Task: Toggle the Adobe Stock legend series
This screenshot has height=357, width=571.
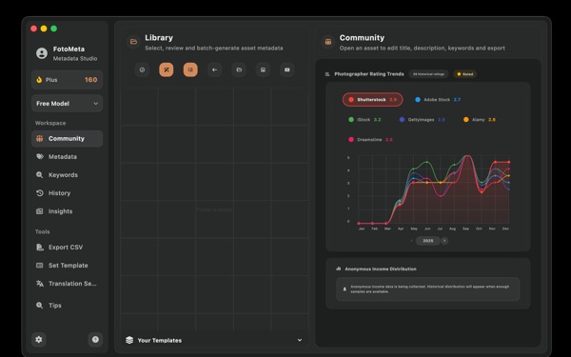Action: pyautogui.click(x=438, y=99)
